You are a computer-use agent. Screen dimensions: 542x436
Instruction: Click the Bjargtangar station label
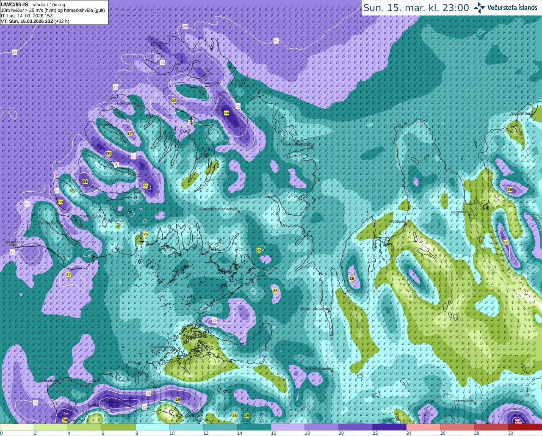(14, 242)
